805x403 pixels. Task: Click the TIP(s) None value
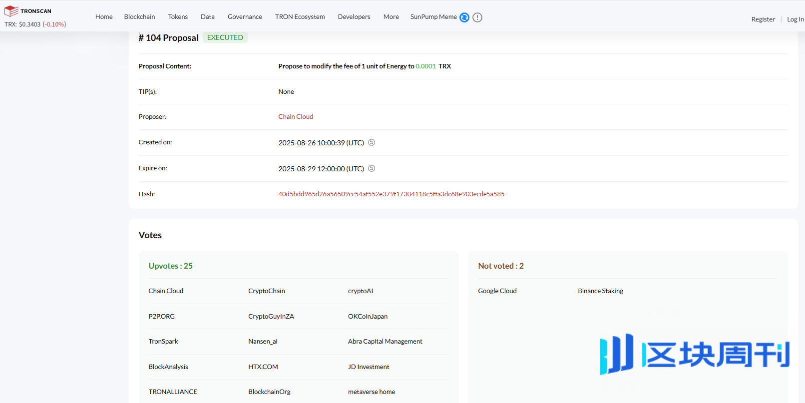[286, 92]
